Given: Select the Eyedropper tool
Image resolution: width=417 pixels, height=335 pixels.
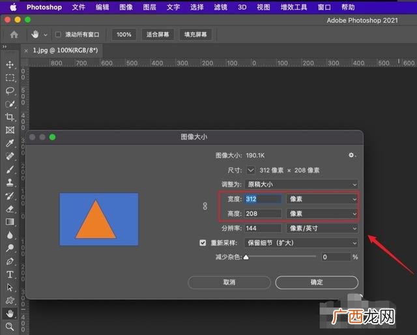Looking at the screenshot, I should 10,143.
